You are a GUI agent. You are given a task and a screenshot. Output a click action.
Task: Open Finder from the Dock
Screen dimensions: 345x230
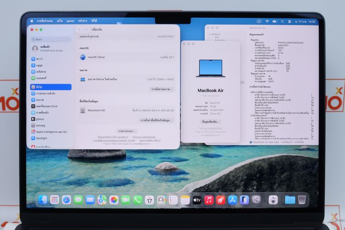click(x=42, y=200)
